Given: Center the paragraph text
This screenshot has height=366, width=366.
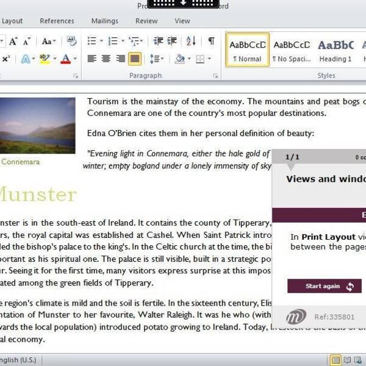Looking at the screenshot, I should (x=106, y=59).
